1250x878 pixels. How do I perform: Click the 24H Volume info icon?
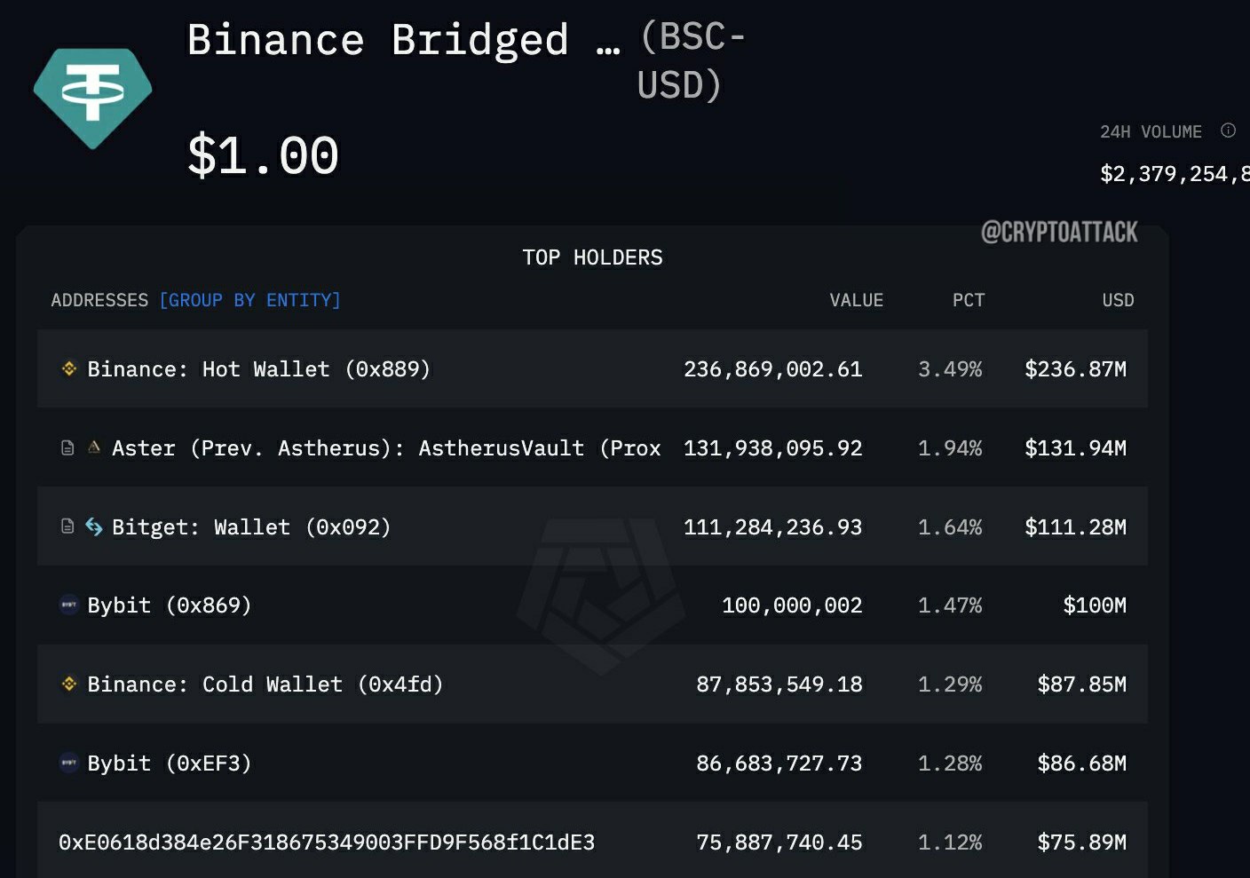point(1228,131)
